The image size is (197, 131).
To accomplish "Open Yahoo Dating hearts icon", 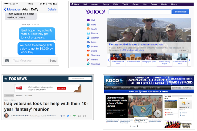I will click(88, 51).
